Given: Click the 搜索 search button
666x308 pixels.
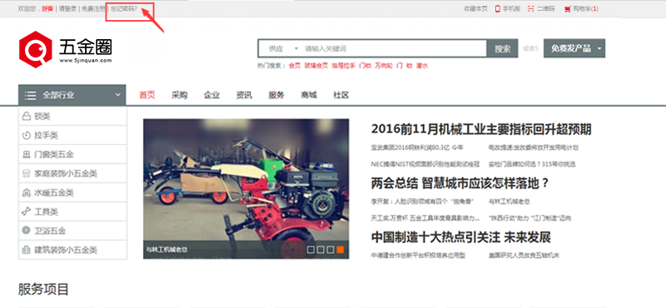Looking at the screenshot, I should 503,48.
